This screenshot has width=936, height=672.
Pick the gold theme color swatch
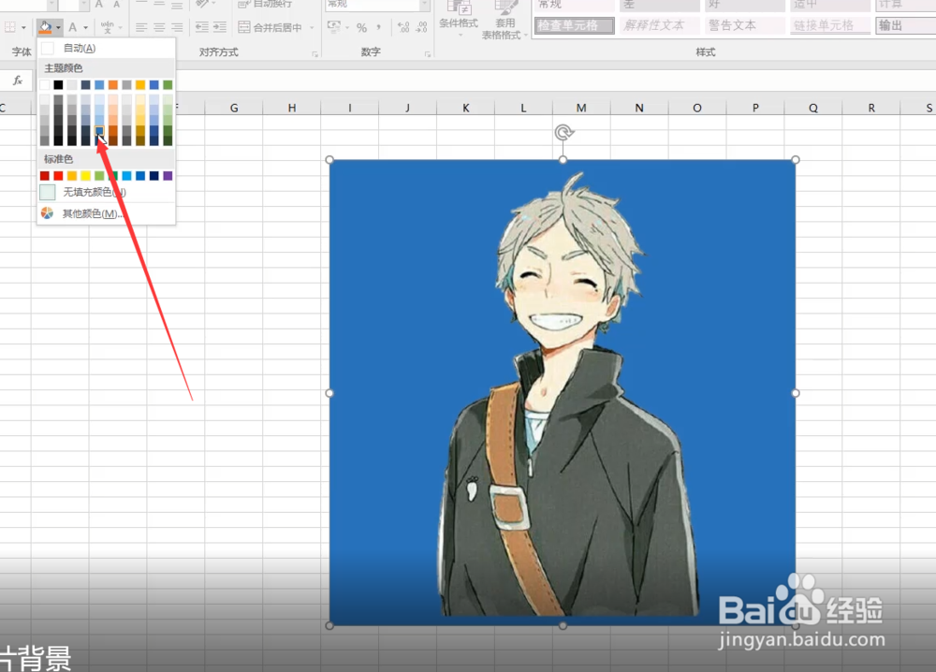[140, 85]
